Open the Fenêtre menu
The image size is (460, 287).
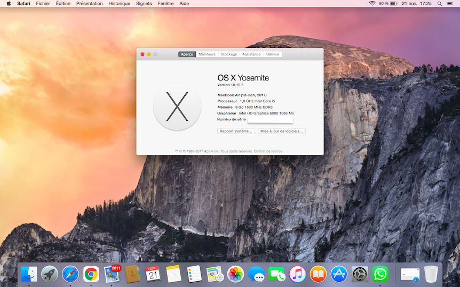point(165,4)
